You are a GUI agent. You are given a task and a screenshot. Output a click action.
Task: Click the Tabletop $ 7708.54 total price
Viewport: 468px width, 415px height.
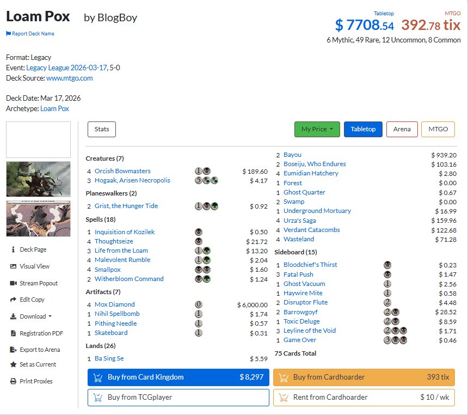(365, 25)
